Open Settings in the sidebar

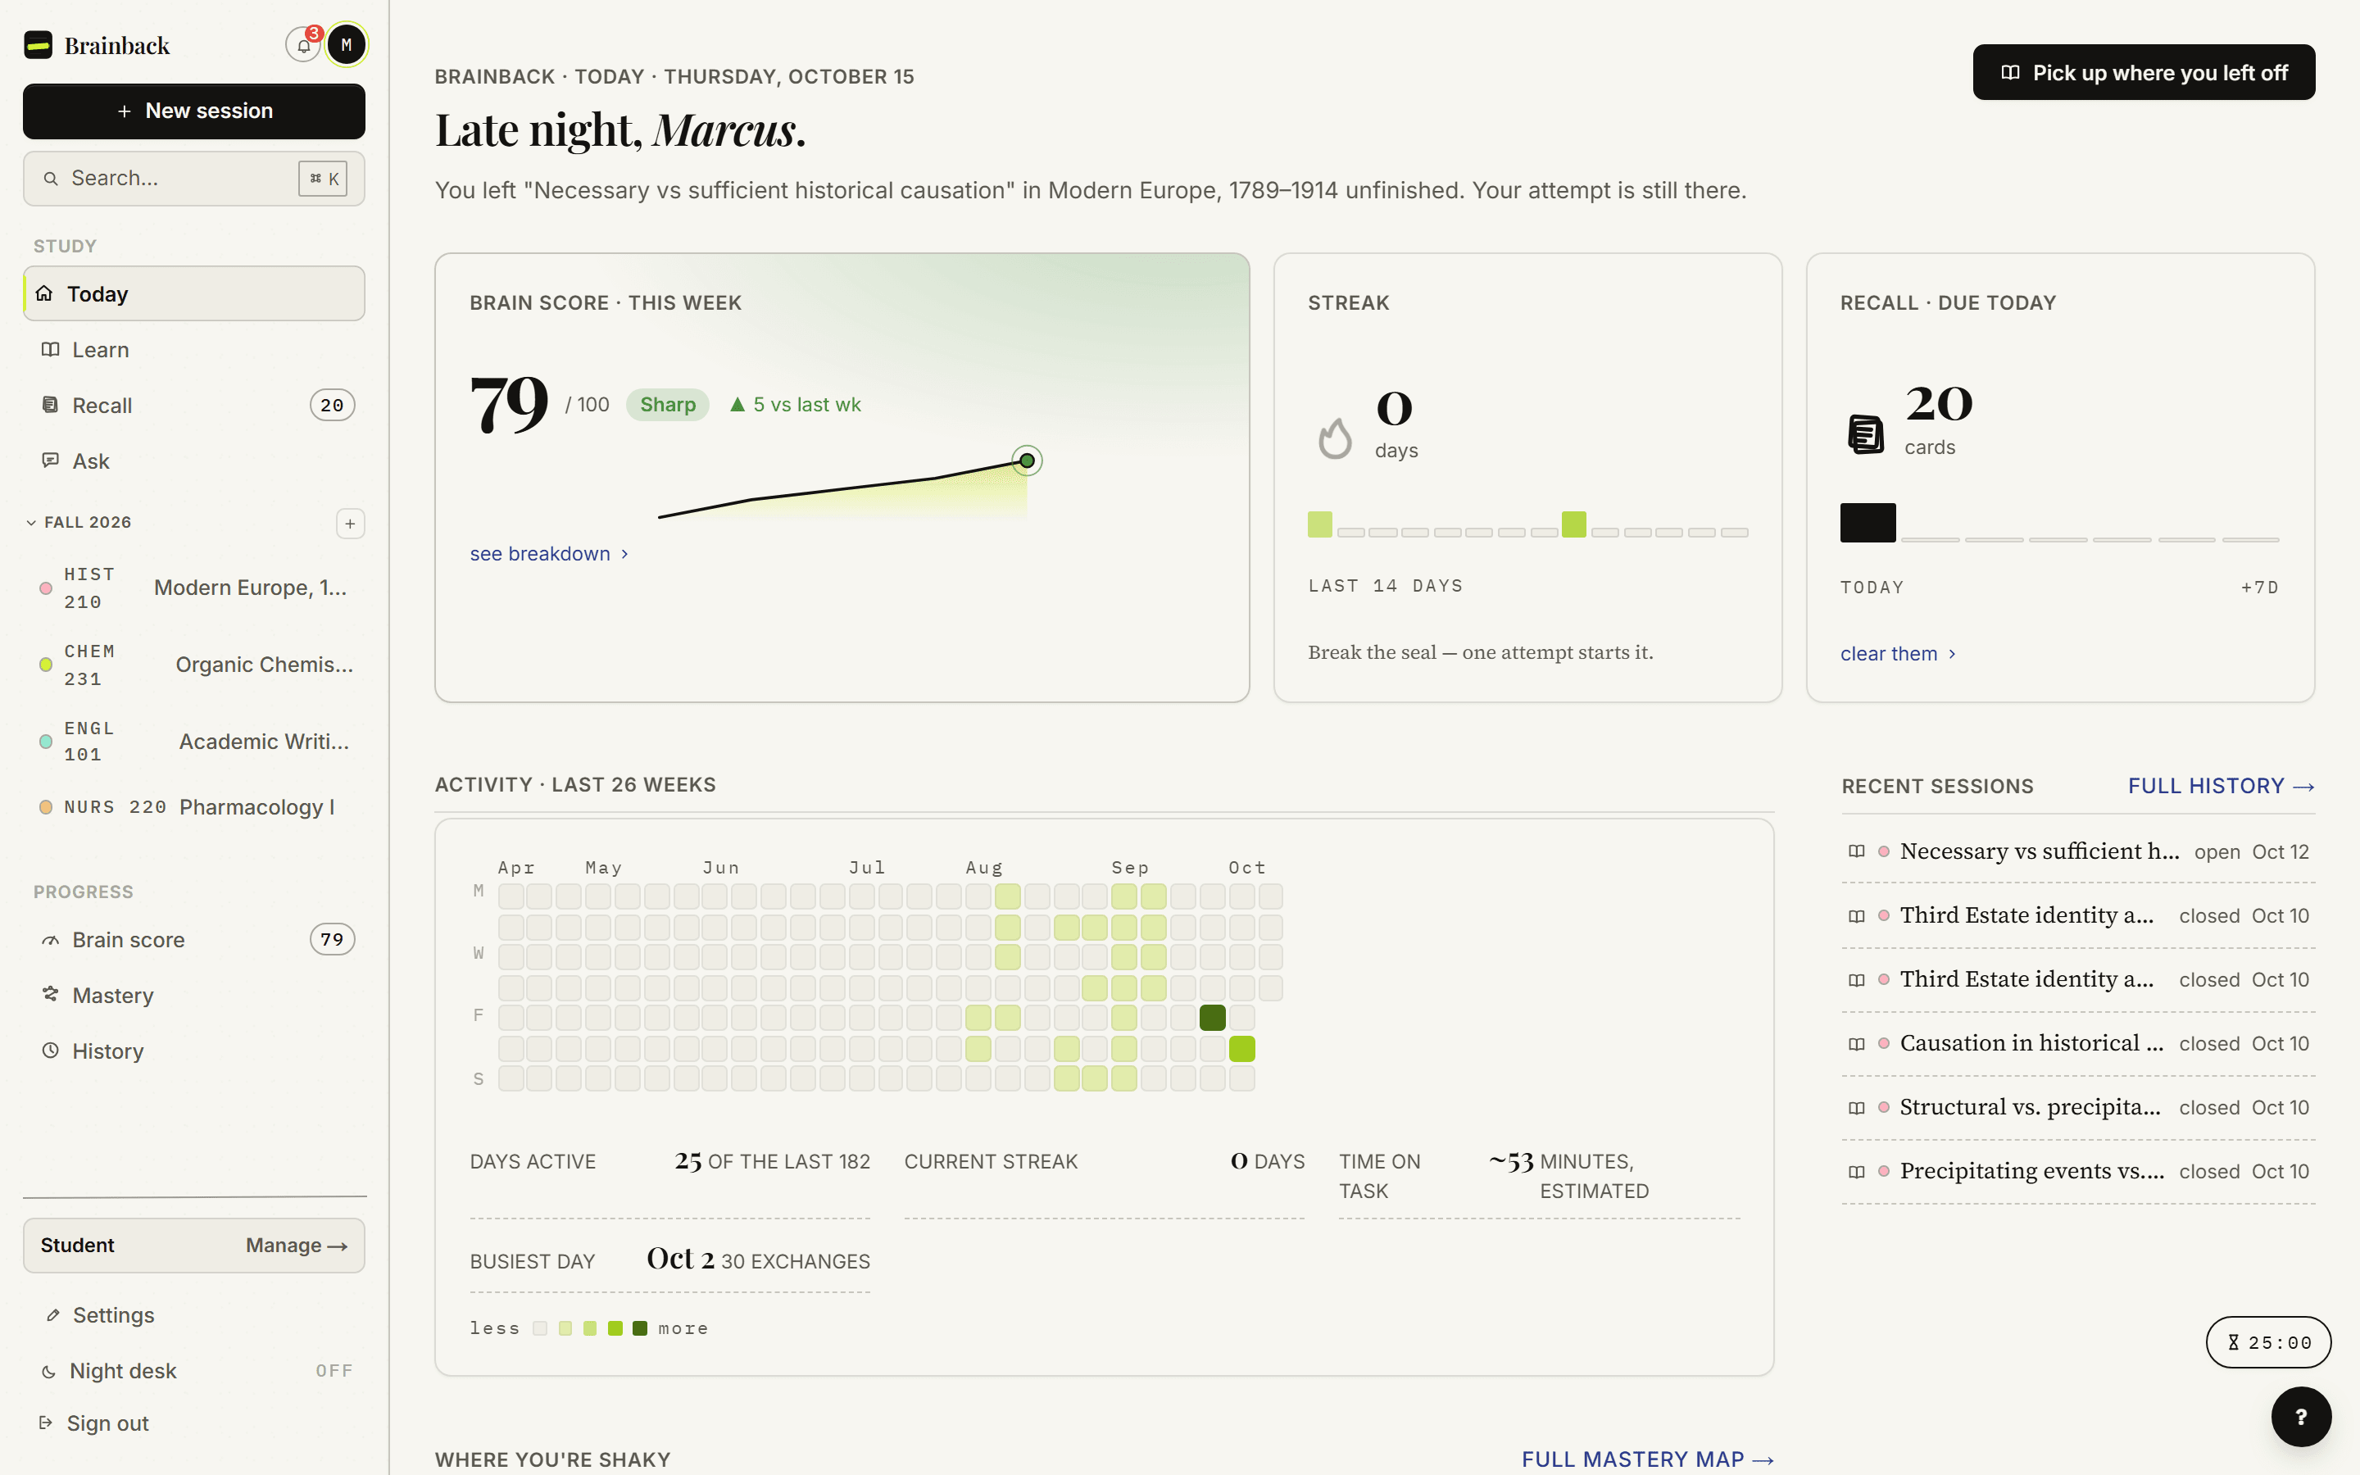[194, 1315]
